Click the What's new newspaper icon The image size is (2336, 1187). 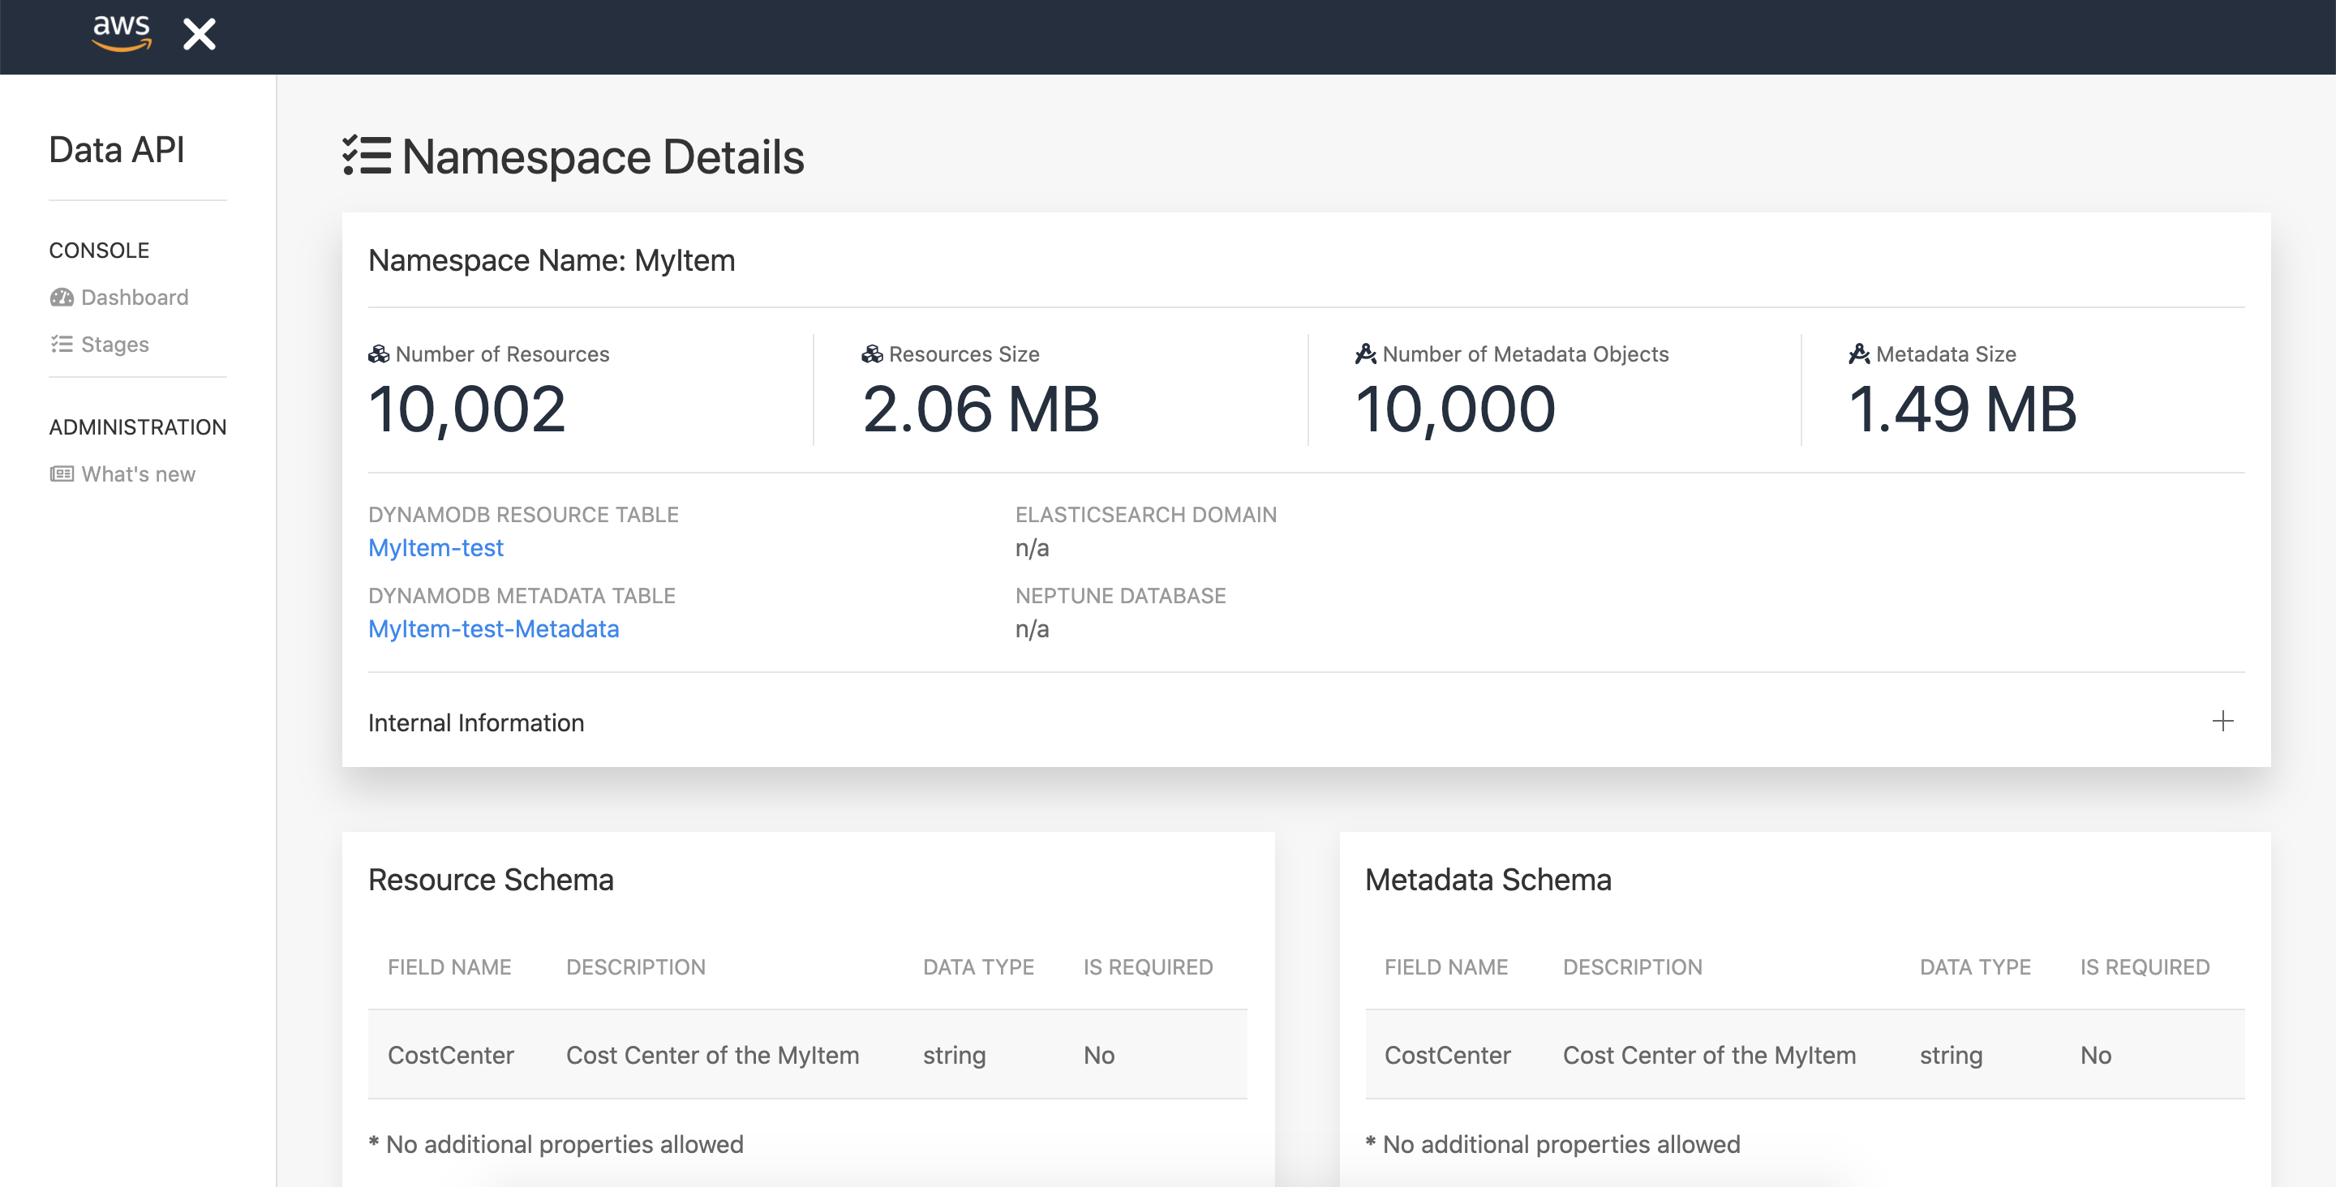pyautogui.click(x=62, y=474)
